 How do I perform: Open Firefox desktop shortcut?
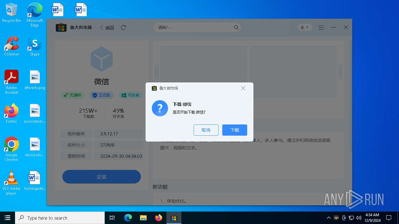click(x=12, y=114)
